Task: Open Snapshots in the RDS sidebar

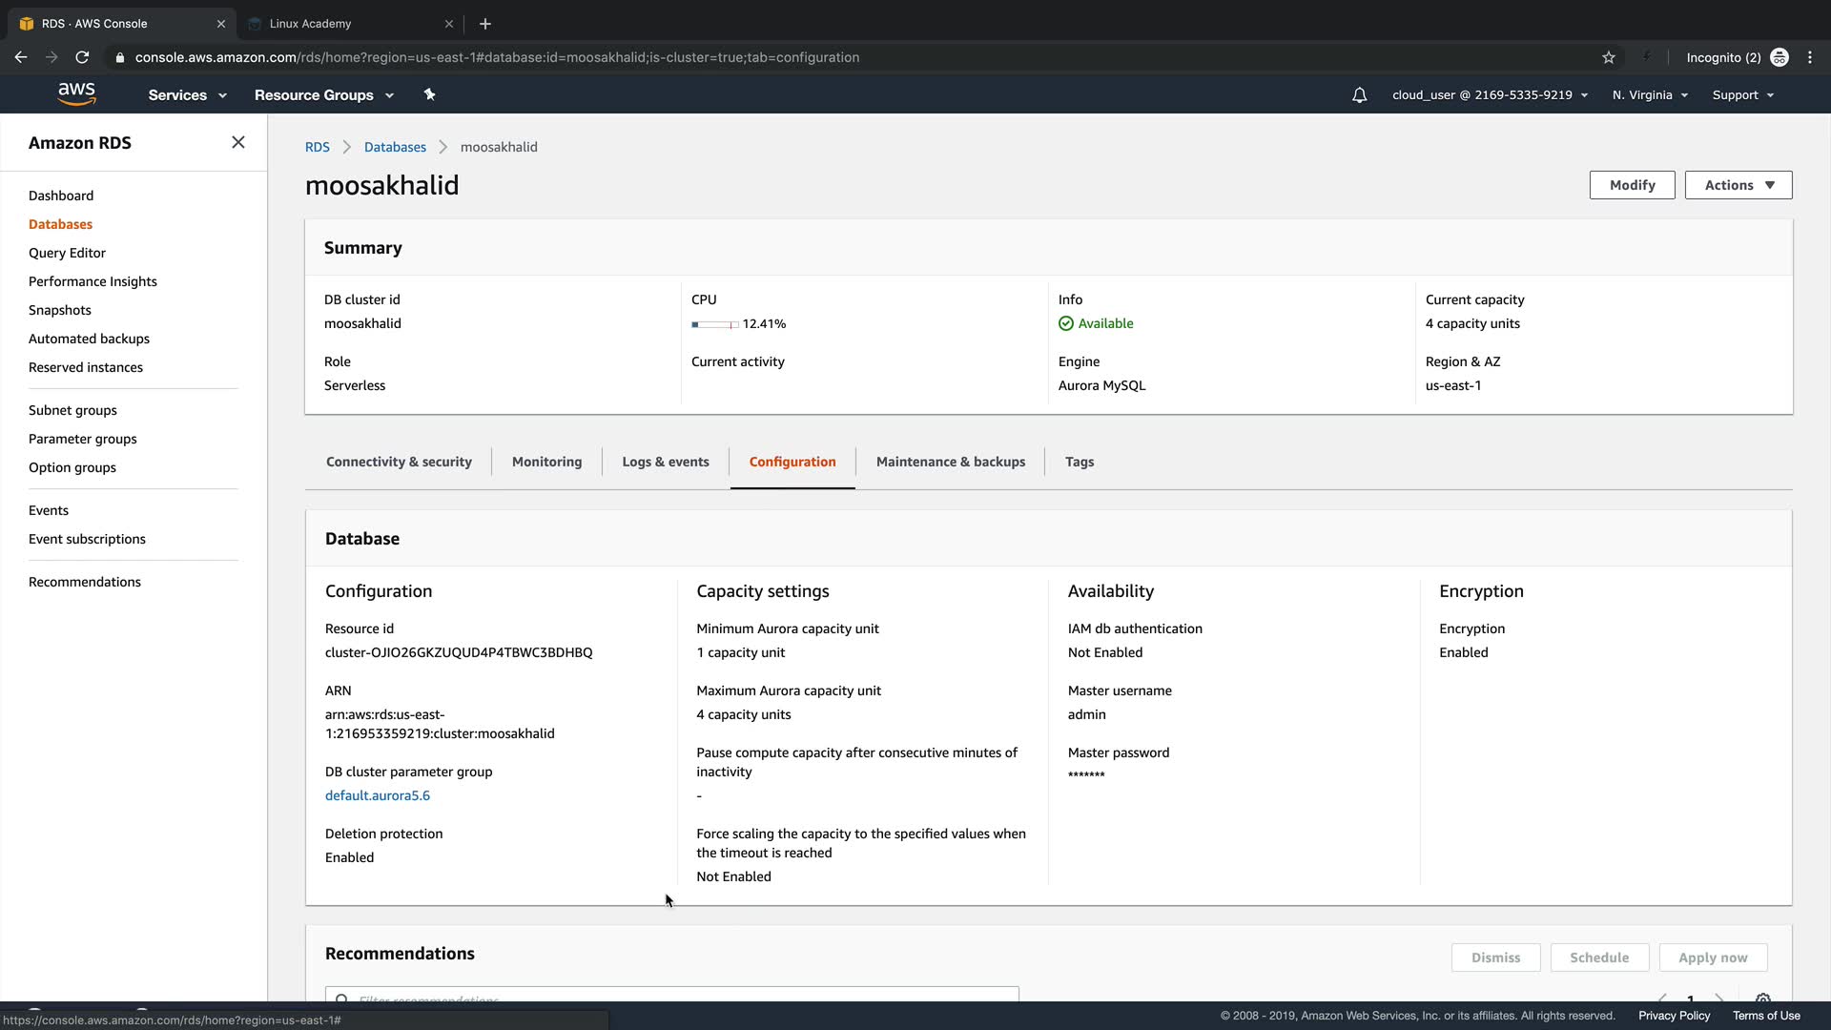Action: [x=60, y=310]
